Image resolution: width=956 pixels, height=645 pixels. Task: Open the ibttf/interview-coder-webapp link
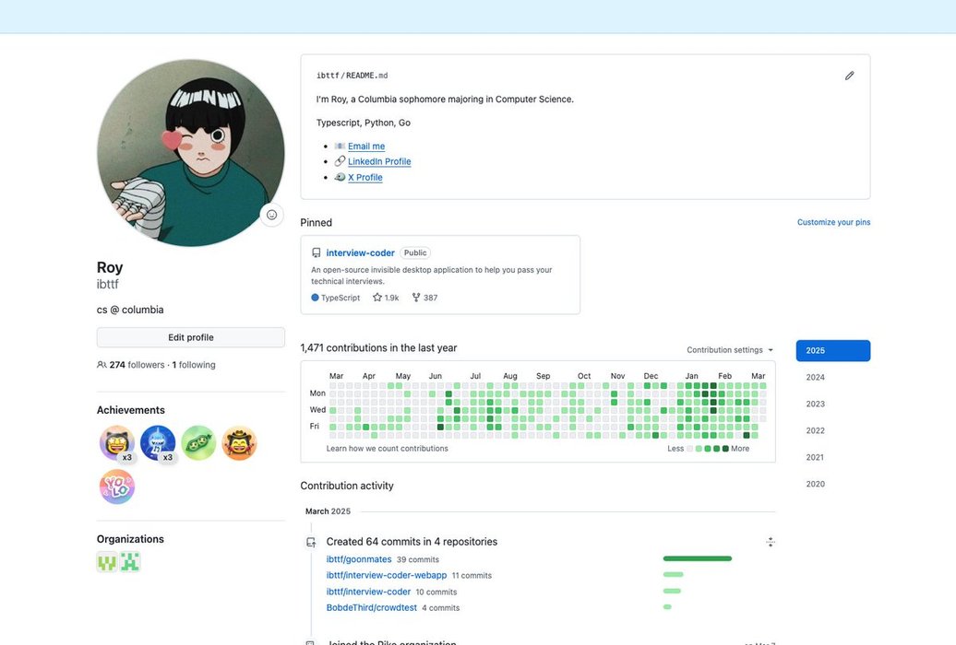pyautogui.click(x=387, y=575)
